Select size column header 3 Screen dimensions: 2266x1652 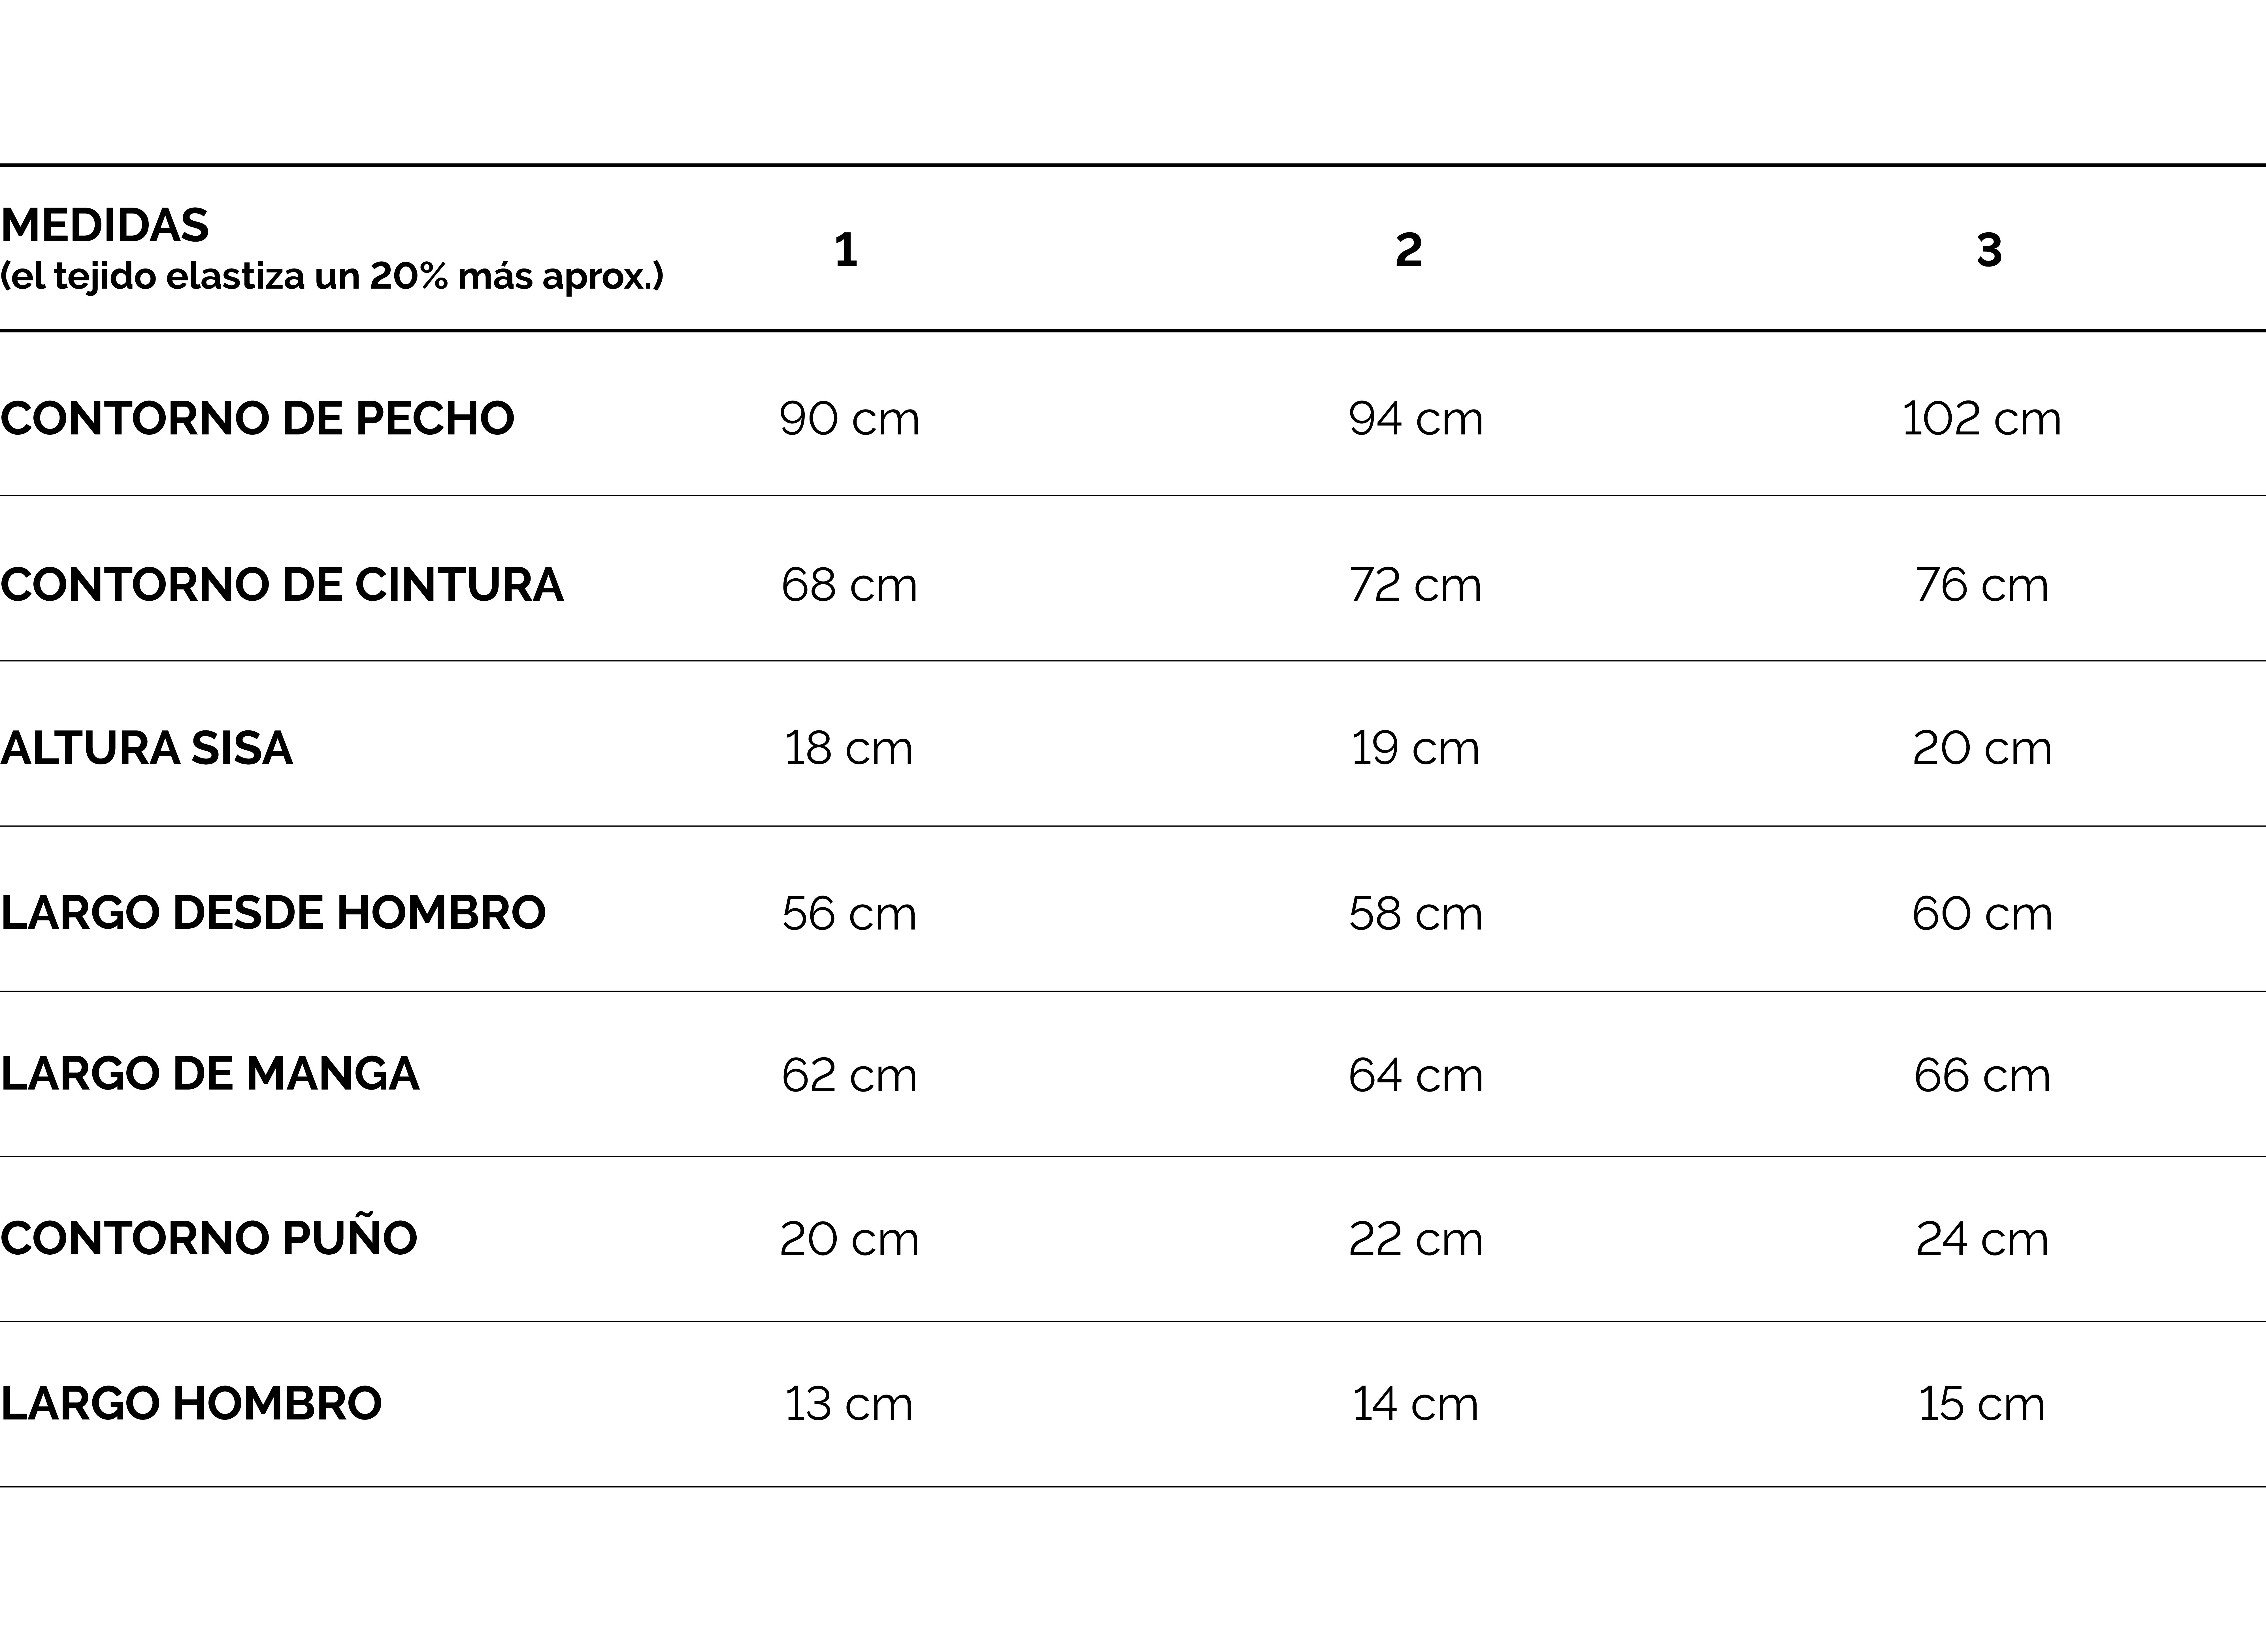[x=1989, y=250]
